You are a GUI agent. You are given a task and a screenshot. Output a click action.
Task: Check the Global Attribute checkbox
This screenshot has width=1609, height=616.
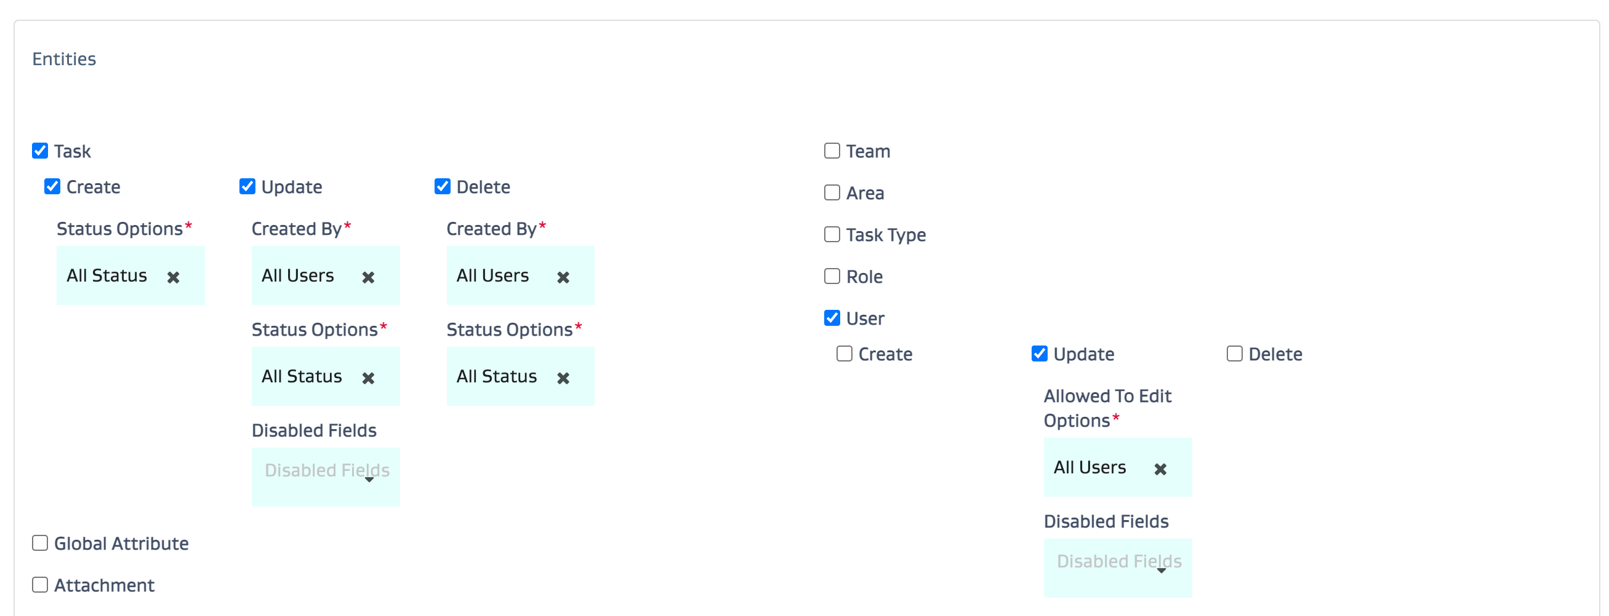[40, 543]
